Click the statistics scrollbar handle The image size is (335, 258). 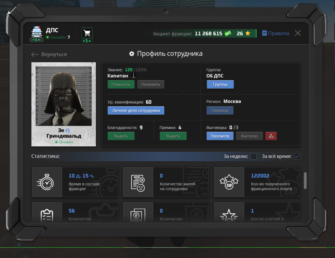tap(305, 180)
